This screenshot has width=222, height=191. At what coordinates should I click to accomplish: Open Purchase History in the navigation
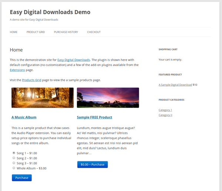(66, 32)
